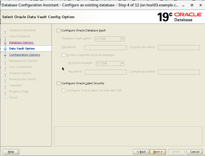Select Data Vault Option step

[22, 49]
